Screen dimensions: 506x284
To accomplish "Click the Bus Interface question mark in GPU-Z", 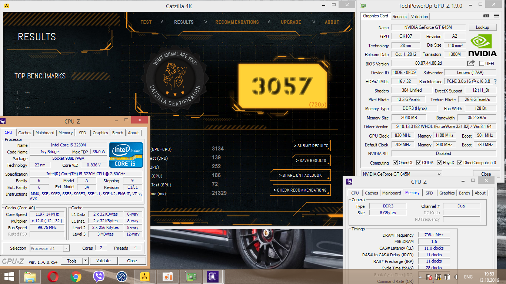I will tap(495, 81).
